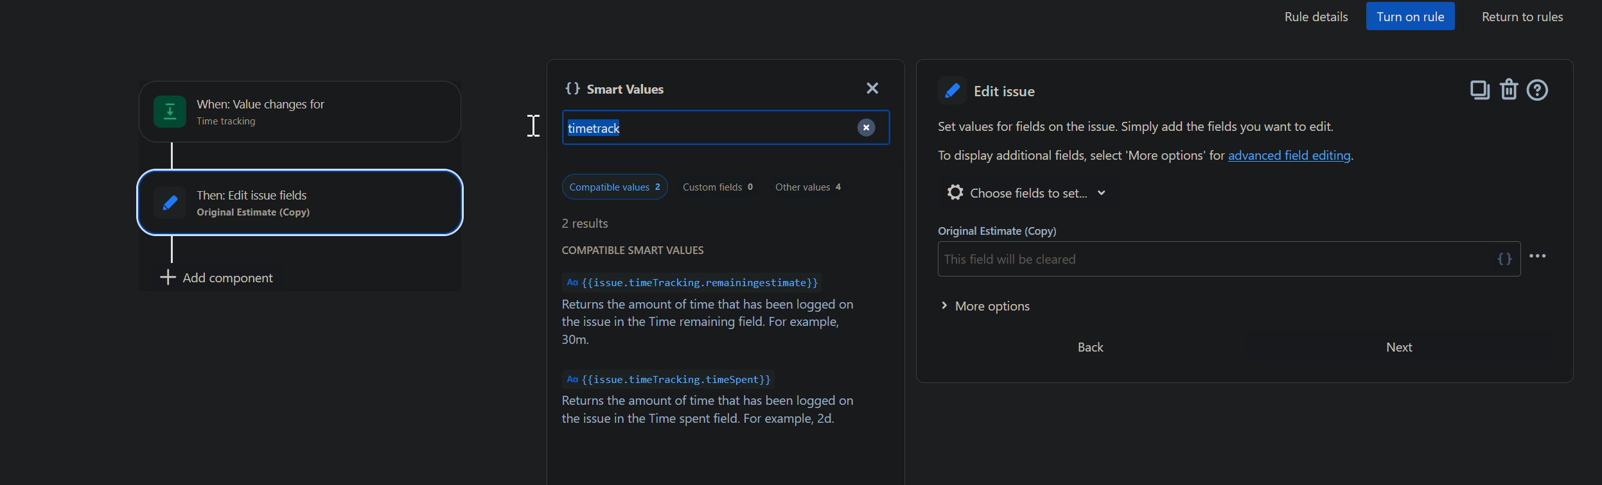Click the Back button

pos(1090,347)
